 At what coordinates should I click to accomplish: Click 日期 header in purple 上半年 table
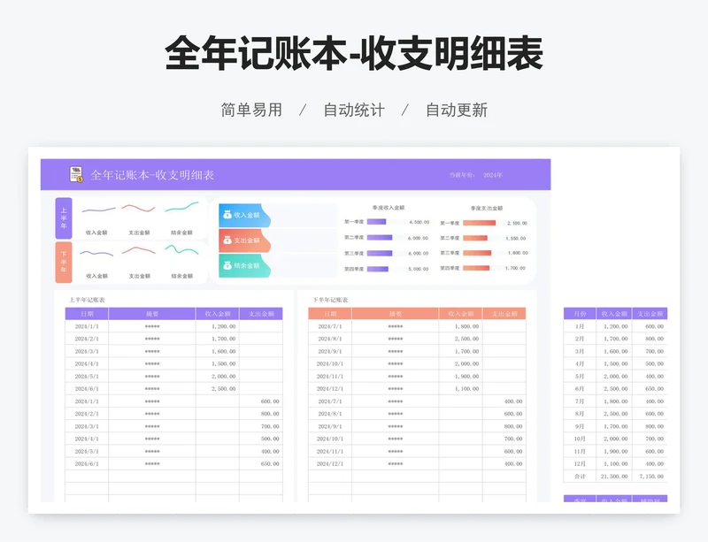(87, 314)
